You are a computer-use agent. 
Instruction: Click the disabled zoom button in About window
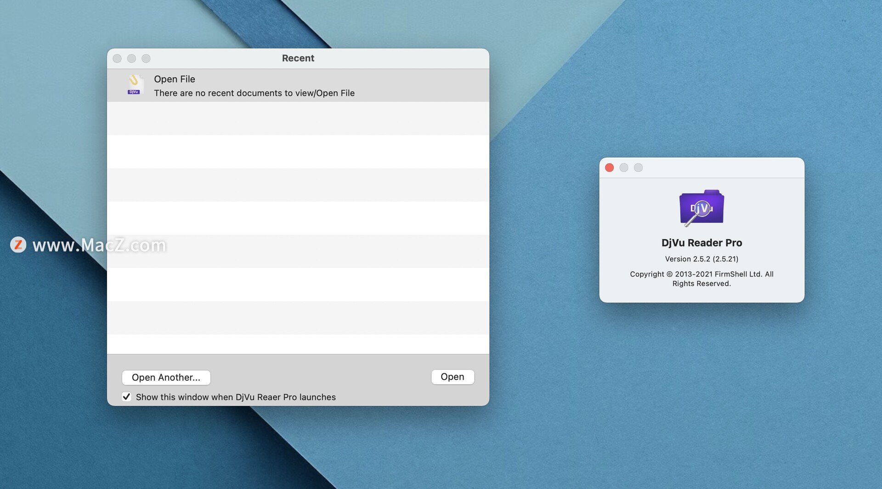[x=639, y=168]
